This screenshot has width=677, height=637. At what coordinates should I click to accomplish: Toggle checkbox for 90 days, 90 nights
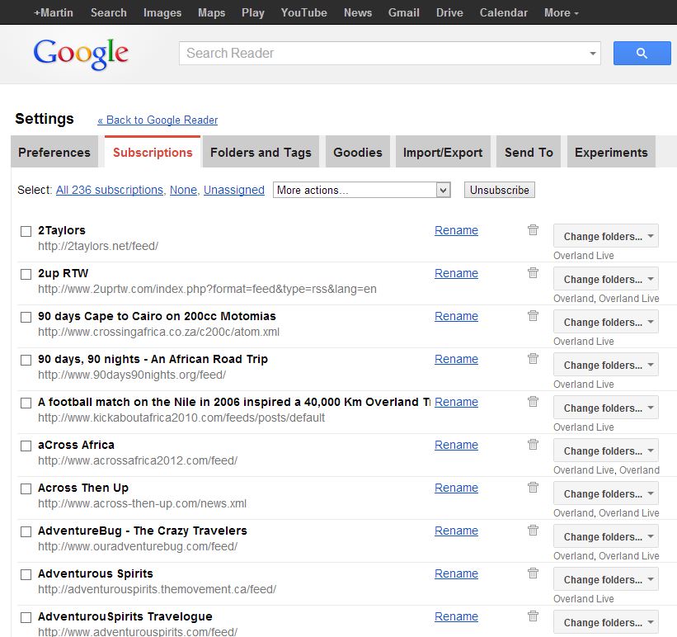pos(26,360)
